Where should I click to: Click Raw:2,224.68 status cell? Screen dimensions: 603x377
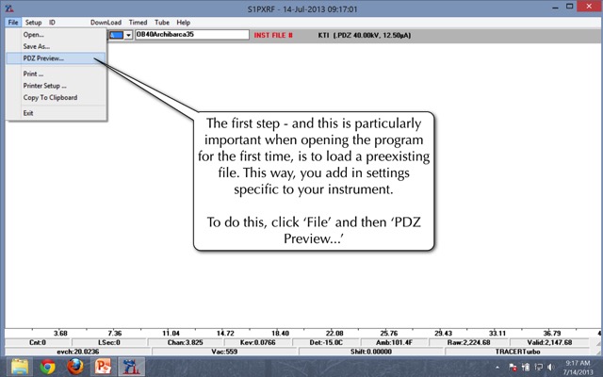click(469, 342)
